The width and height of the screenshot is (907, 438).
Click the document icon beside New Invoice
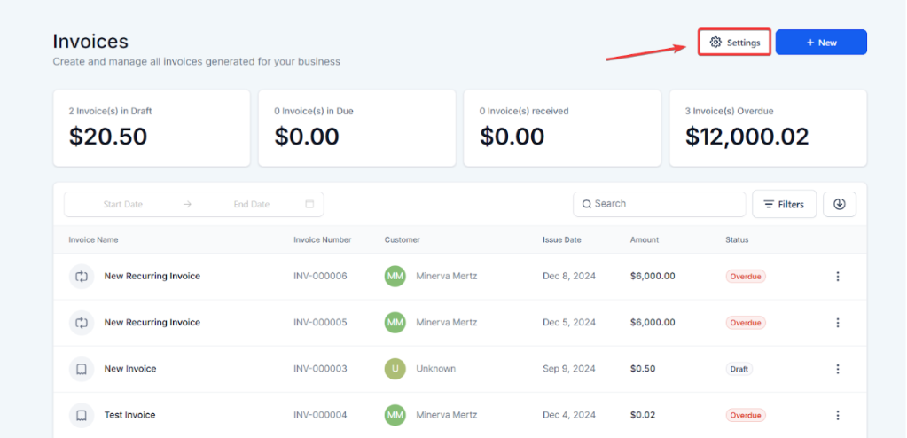(82, 369)
